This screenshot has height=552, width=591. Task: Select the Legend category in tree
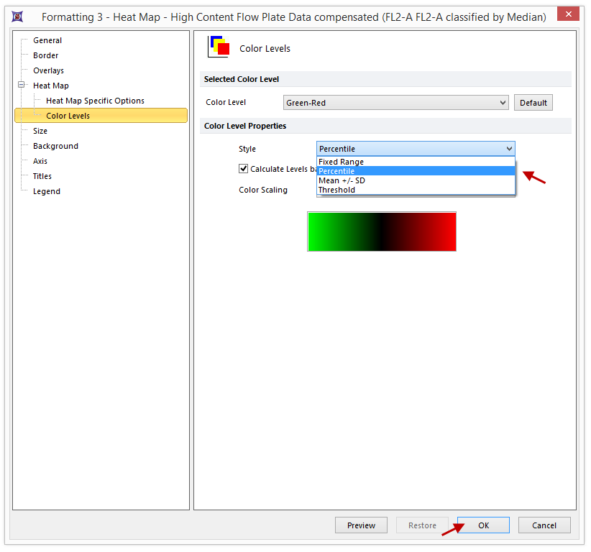click(47, 191)
